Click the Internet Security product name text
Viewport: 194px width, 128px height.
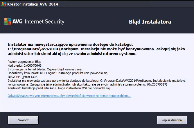[44, 22]
